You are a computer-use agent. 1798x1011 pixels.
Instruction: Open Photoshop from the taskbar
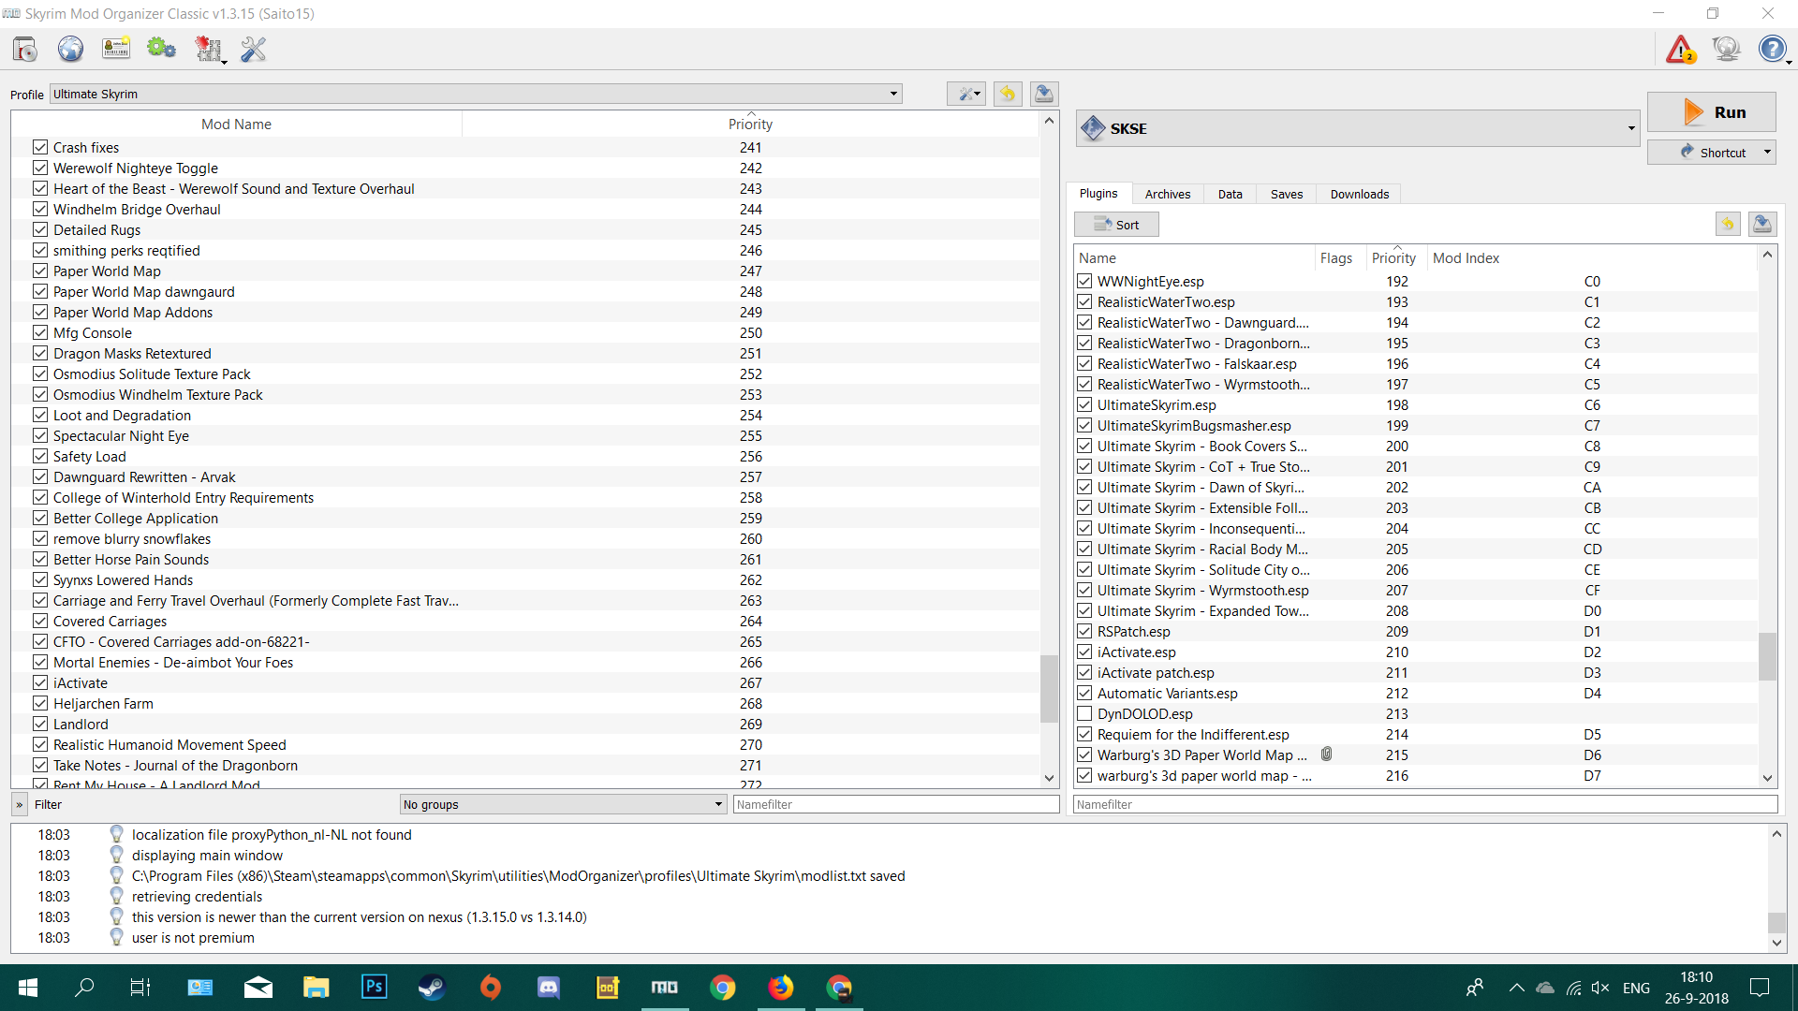[375, 988]
